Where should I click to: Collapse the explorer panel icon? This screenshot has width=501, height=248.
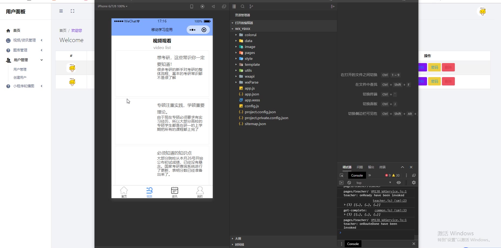pyautogui.click(x=333, y=6)
